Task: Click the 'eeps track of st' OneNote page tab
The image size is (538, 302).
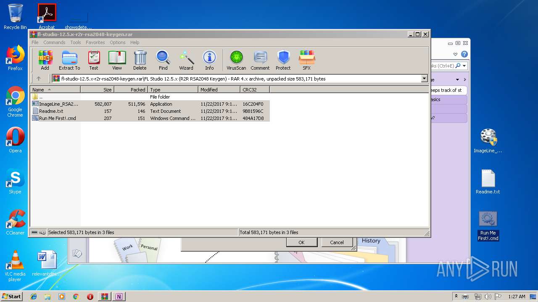Action: click(x=448, y=90)
